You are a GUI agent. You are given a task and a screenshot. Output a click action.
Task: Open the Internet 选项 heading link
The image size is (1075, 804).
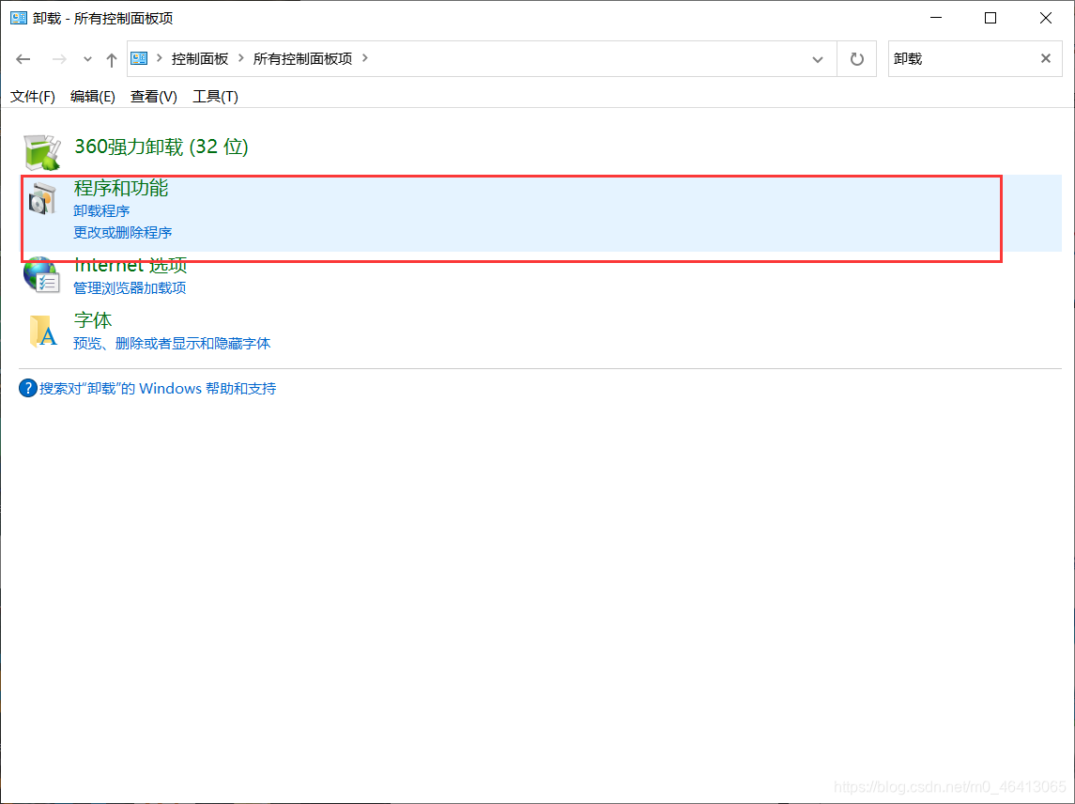(x=131, y=266)
